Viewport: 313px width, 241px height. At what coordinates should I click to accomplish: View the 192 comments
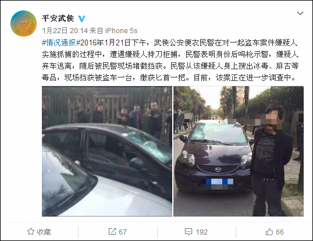tap(202, 232)
